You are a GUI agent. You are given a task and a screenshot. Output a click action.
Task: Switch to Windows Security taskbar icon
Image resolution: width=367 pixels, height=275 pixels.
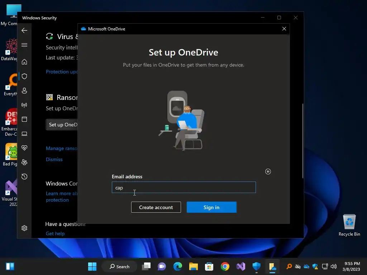257,266
